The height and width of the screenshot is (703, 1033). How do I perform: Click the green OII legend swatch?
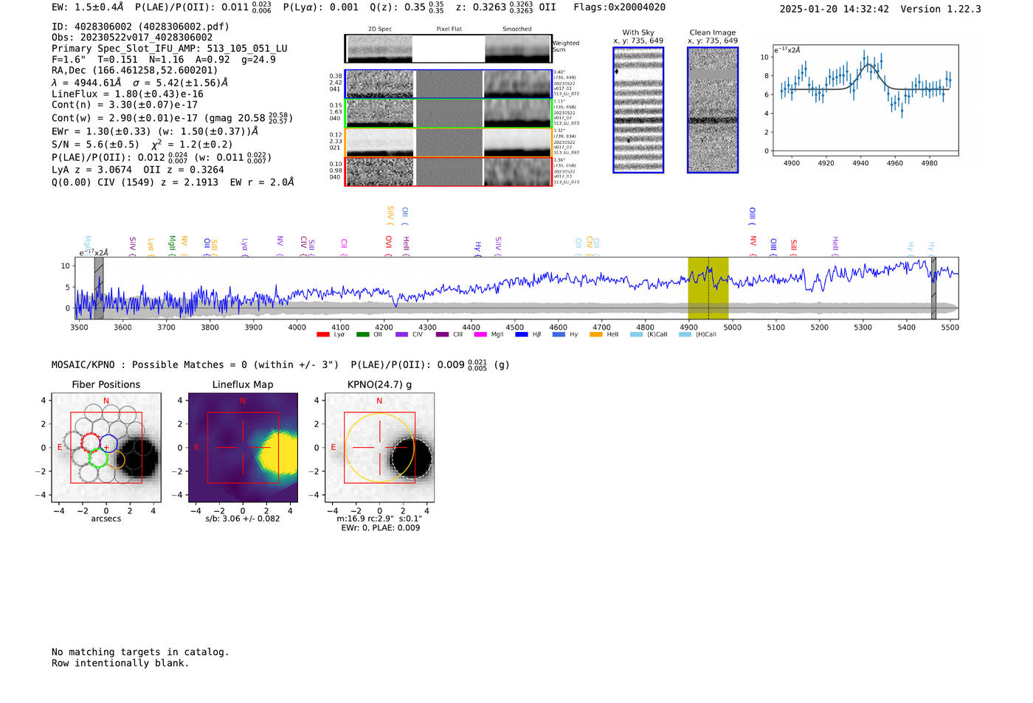[x=362, y=335]
